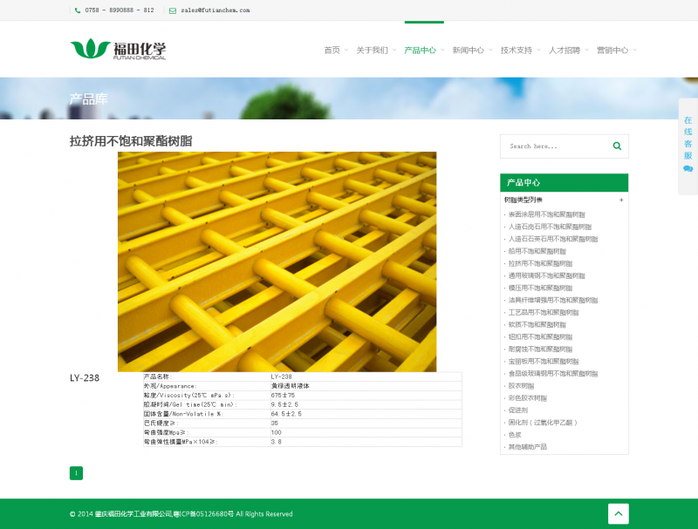Open the 胶衣树脂 category link
The width and height of the screenshot is (698, 529).
point(522,385)
